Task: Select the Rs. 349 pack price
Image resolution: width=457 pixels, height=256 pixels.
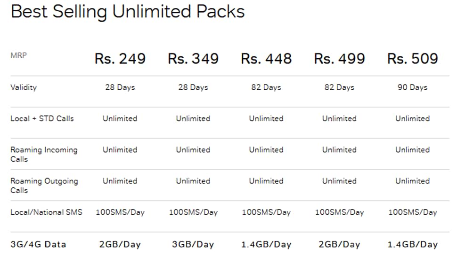Action: tap(193, 59)
